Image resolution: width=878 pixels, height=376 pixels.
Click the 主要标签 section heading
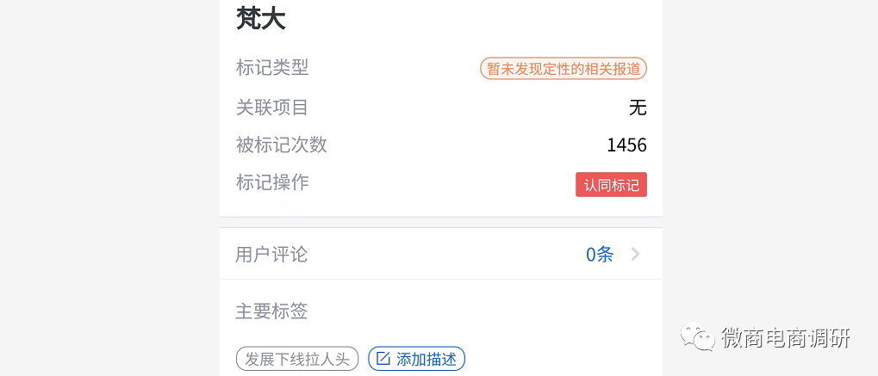point(271,311)
